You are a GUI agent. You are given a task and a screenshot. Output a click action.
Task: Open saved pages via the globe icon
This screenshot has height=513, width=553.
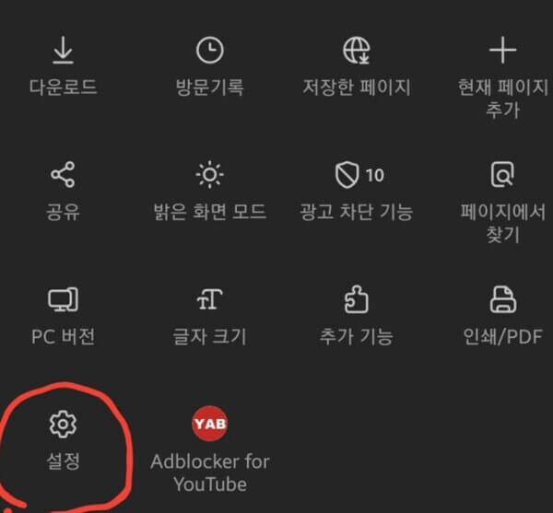tap(357, 51)
